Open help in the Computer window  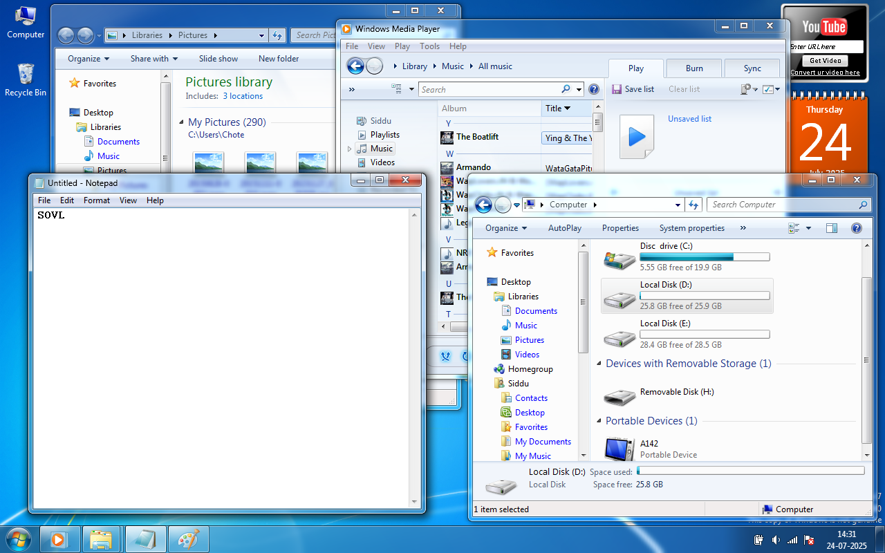(856, 228)
